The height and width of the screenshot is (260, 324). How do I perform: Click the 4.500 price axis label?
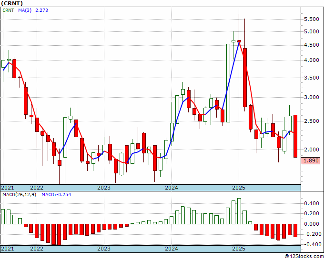[x=312, y=45]
